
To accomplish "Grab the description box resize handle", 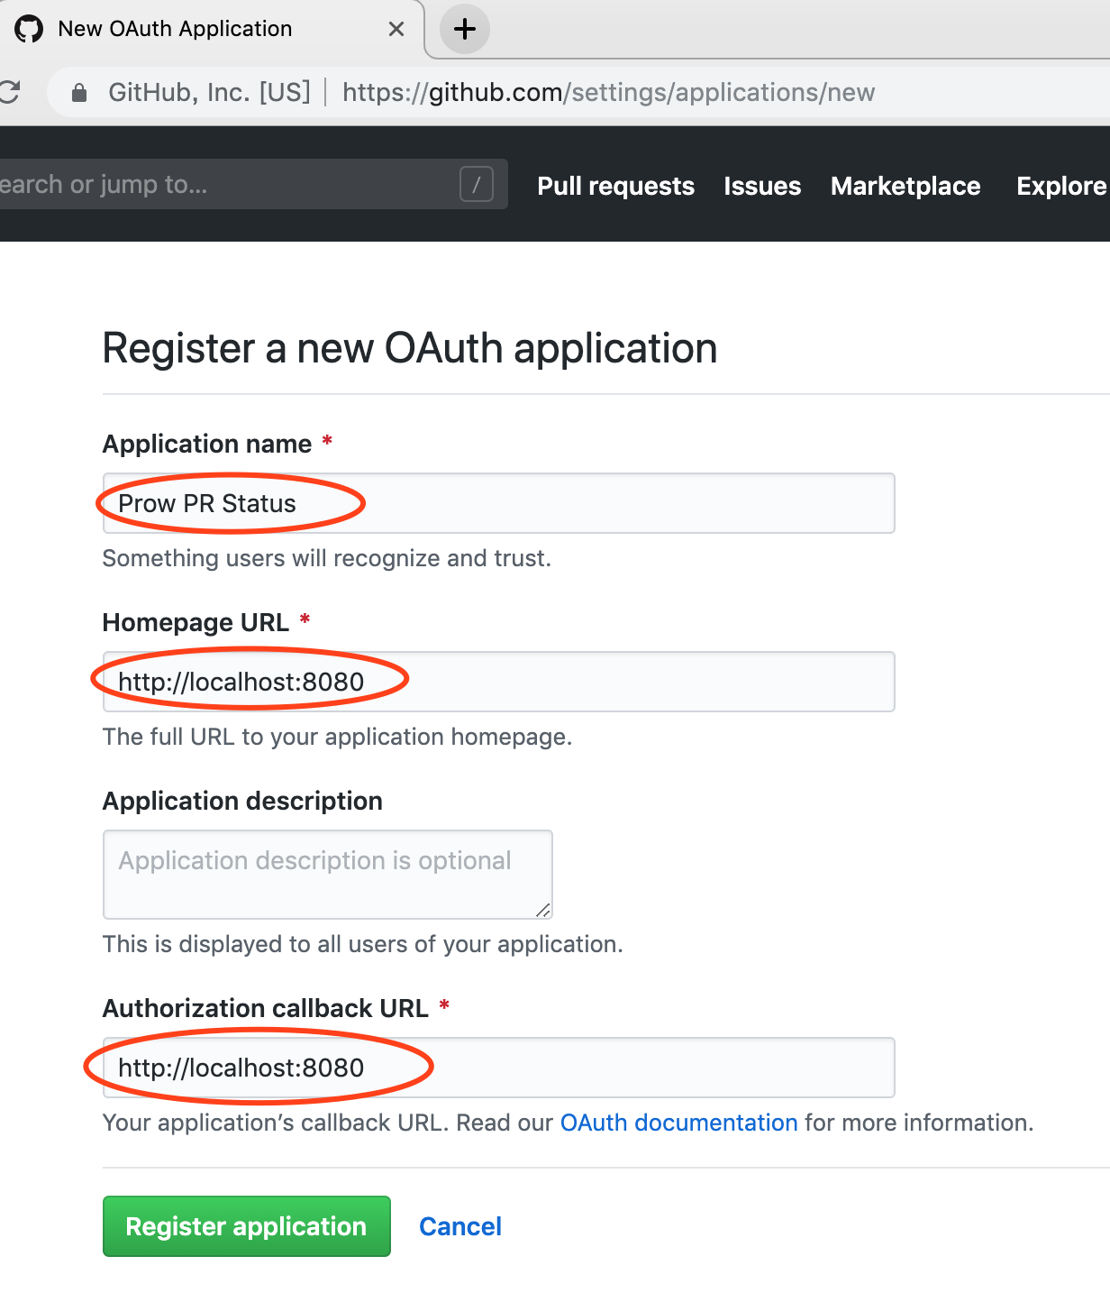I will tap(543, 911).
